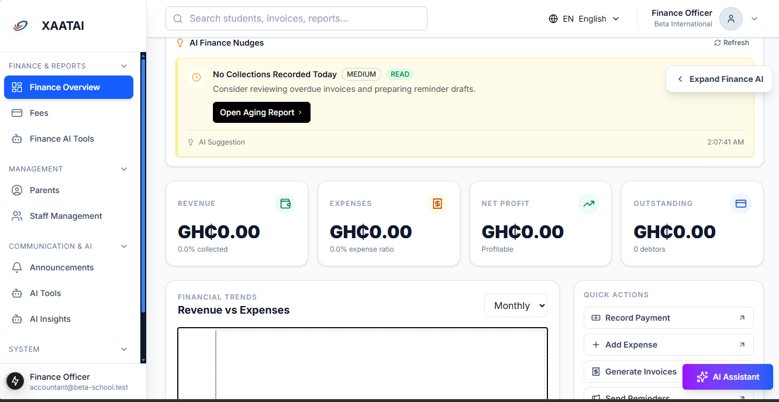Click the search students, invoices, reports field
This screenshot has height=402, width=779.
point(297,19)
